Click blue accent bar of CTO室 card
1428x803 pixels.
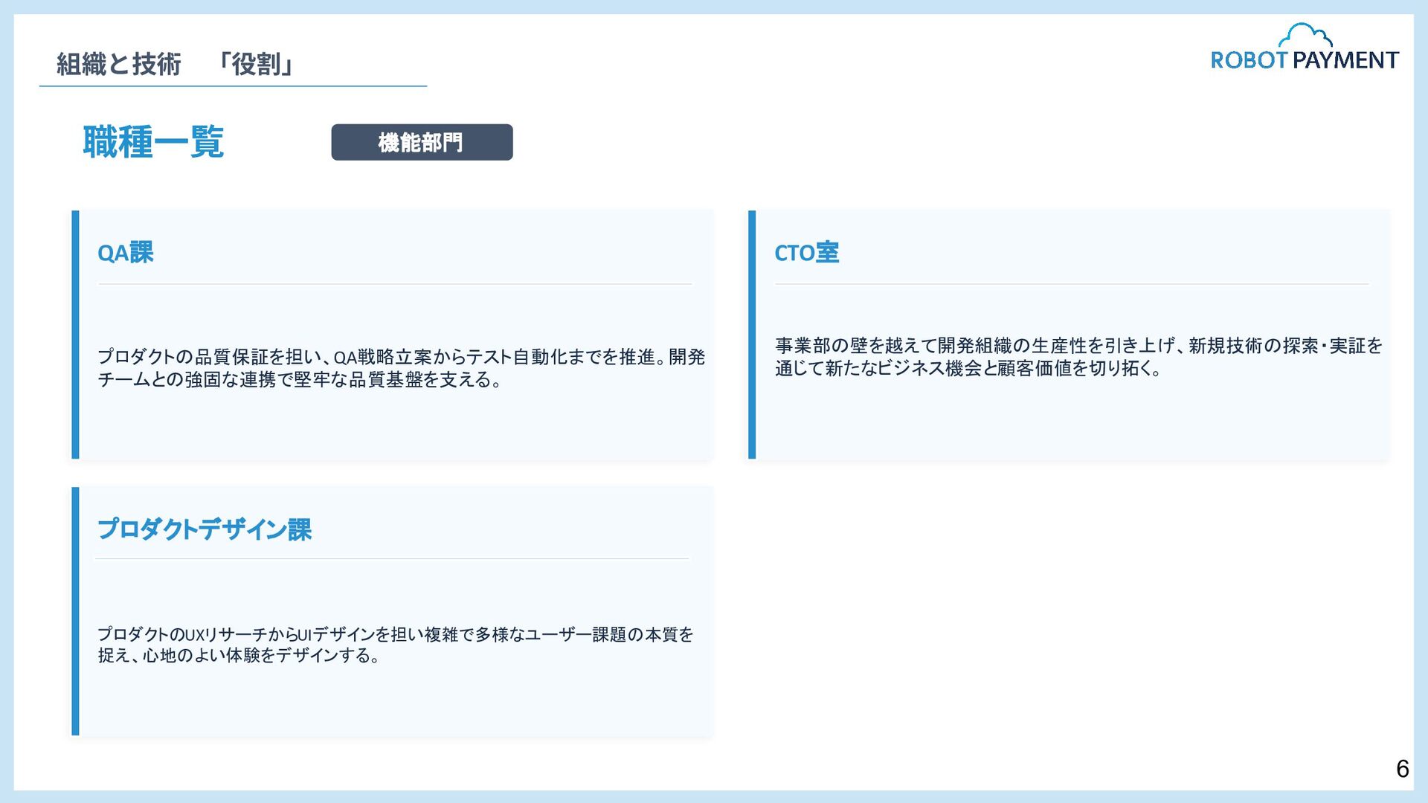[752, 335]
